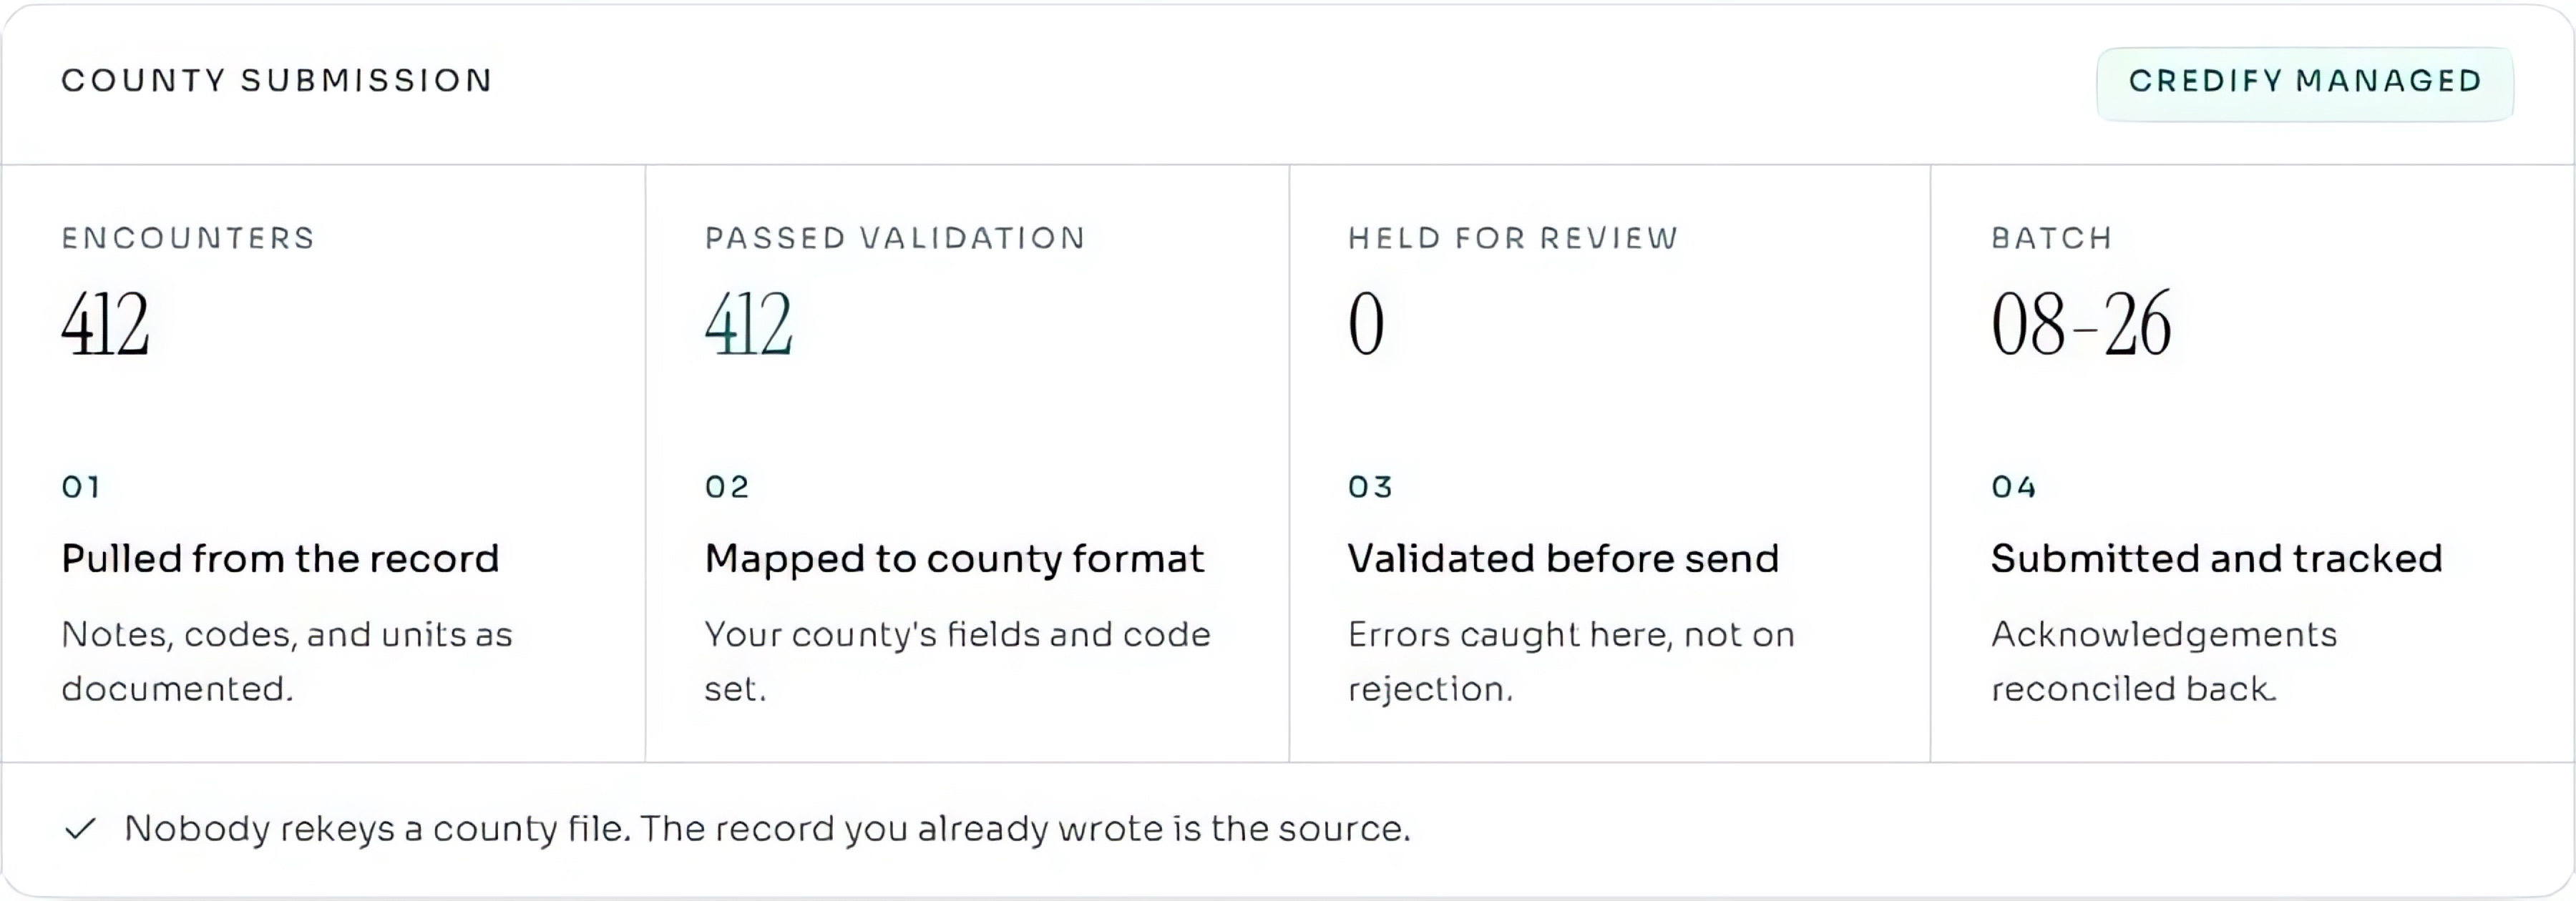Open the Pulled from the record step
Viewport: 2576px width, 901px height.
click(280, 558)
